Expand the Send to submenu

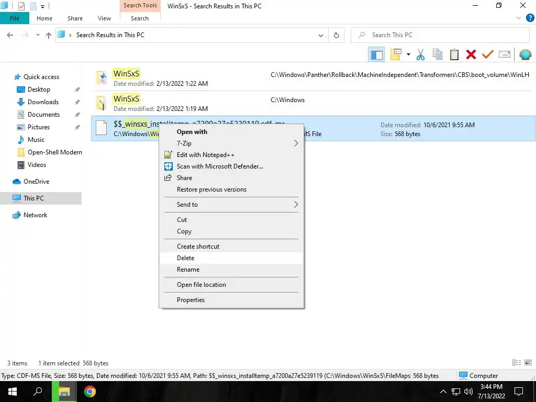tap(231, 205)
